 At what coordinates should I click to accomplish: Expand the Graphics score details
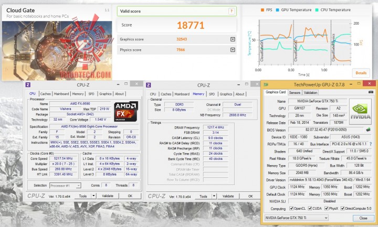(x=233, y=39)
